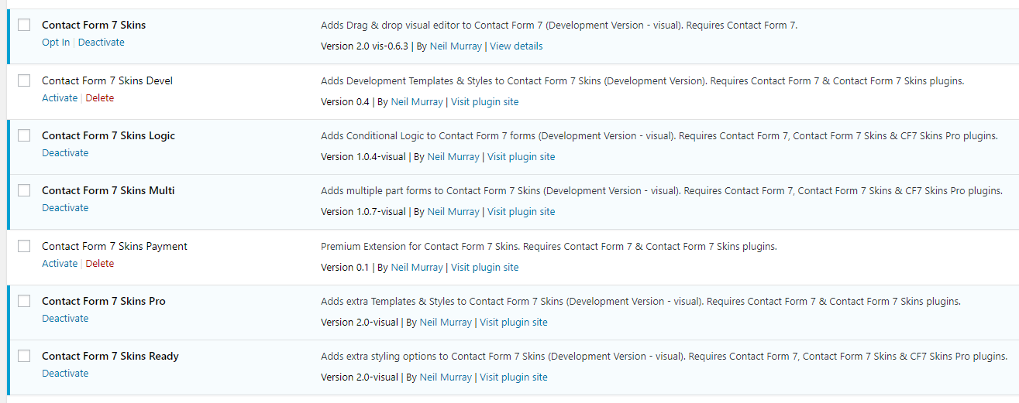1019x403 pixels.
Task: Open View details for Contact Form 7 Skins
Action: coord(516,46)
